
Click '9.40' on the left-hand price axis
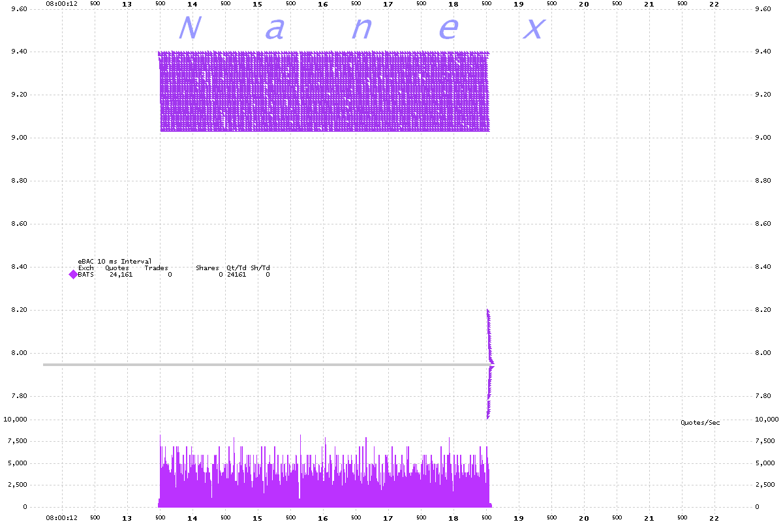click(x=18, y=52)
